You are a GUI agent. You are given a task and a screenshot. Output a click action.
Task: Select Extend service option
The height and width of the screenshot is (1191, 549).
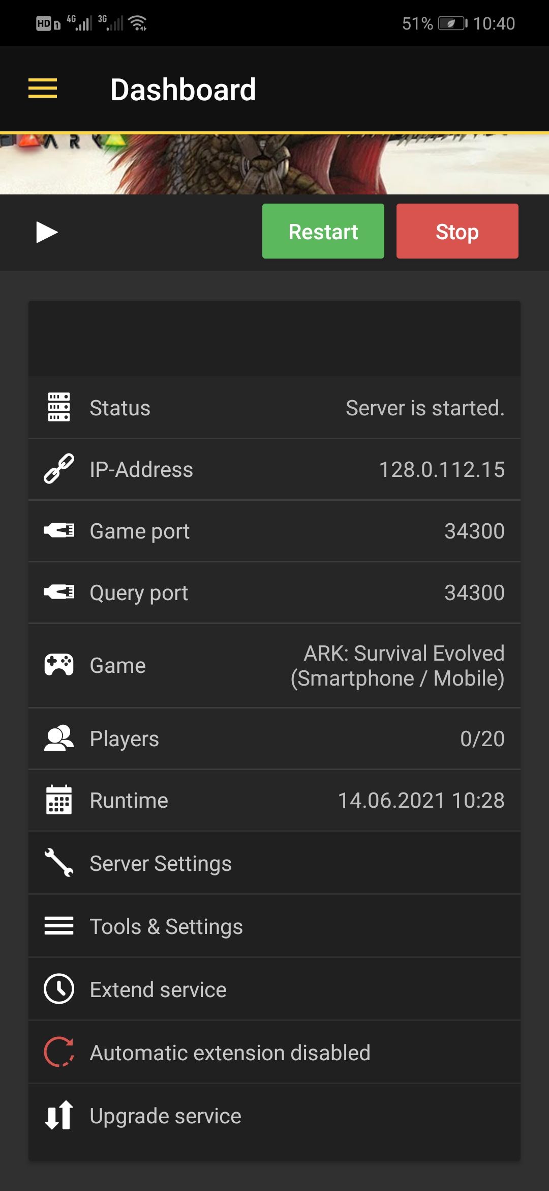coord(158,989)
